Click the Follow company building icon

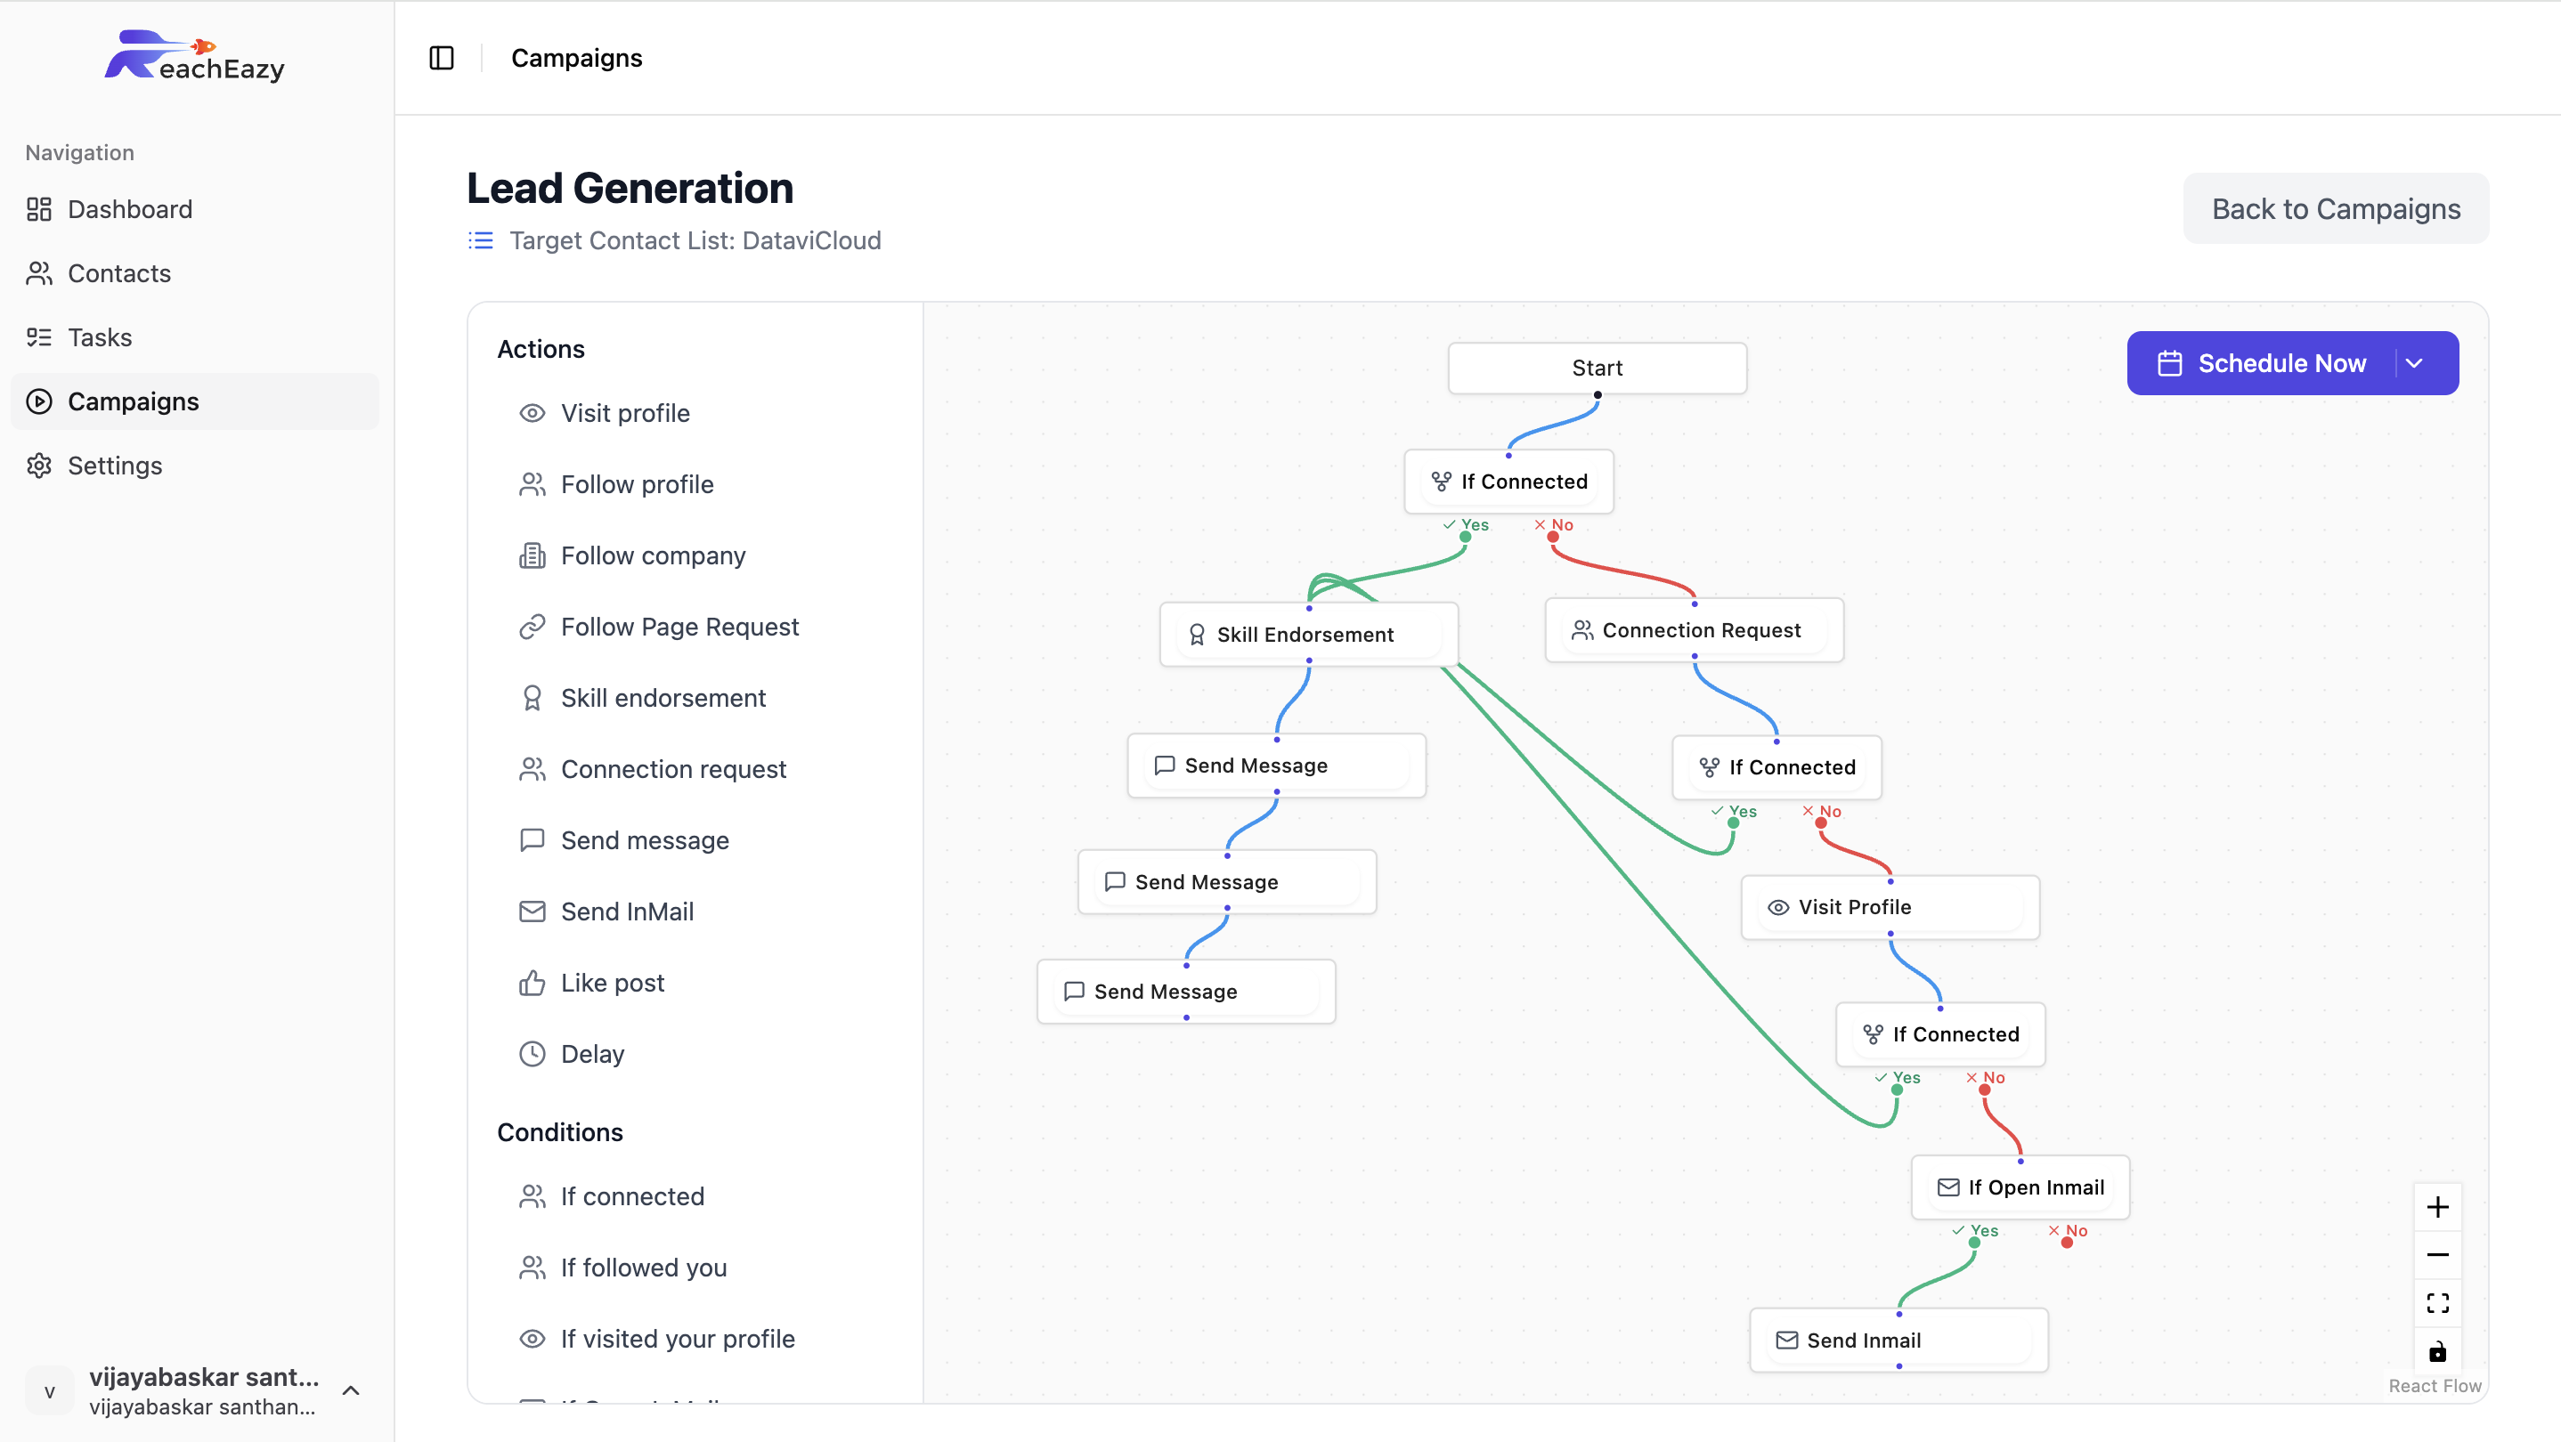point(532,555)
